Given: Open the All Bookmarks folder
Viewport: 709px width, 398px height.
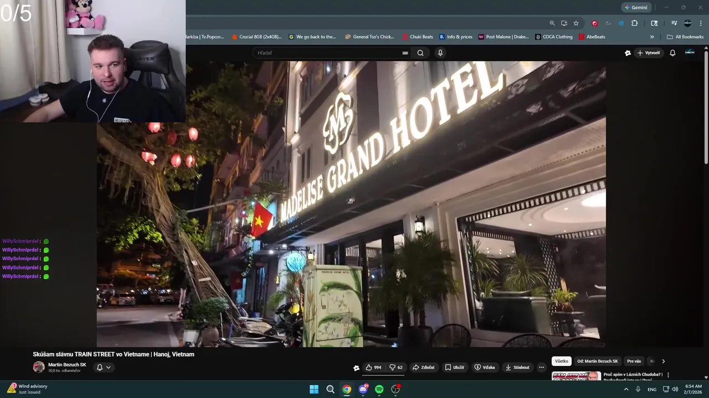Looking at the screenshot, I should point(685,37).
